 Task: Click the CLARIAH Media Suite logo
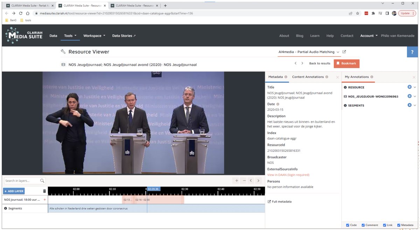24,35
